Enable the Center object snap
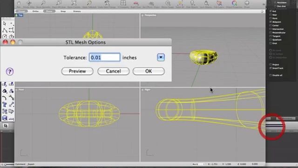 click(x=271, y=26)
